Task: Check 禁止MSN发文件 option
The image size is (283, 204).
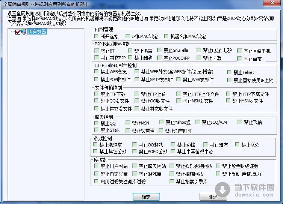Action: click(x=179, y=101)
